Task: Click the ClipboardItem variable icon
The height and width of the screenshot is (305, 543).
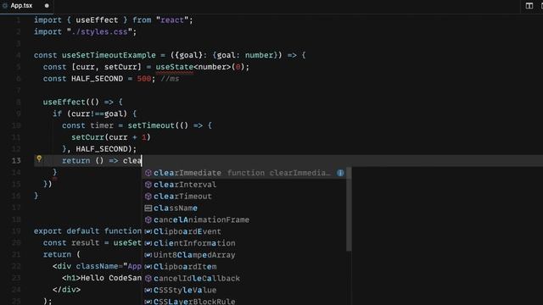Action: [148, 267]
